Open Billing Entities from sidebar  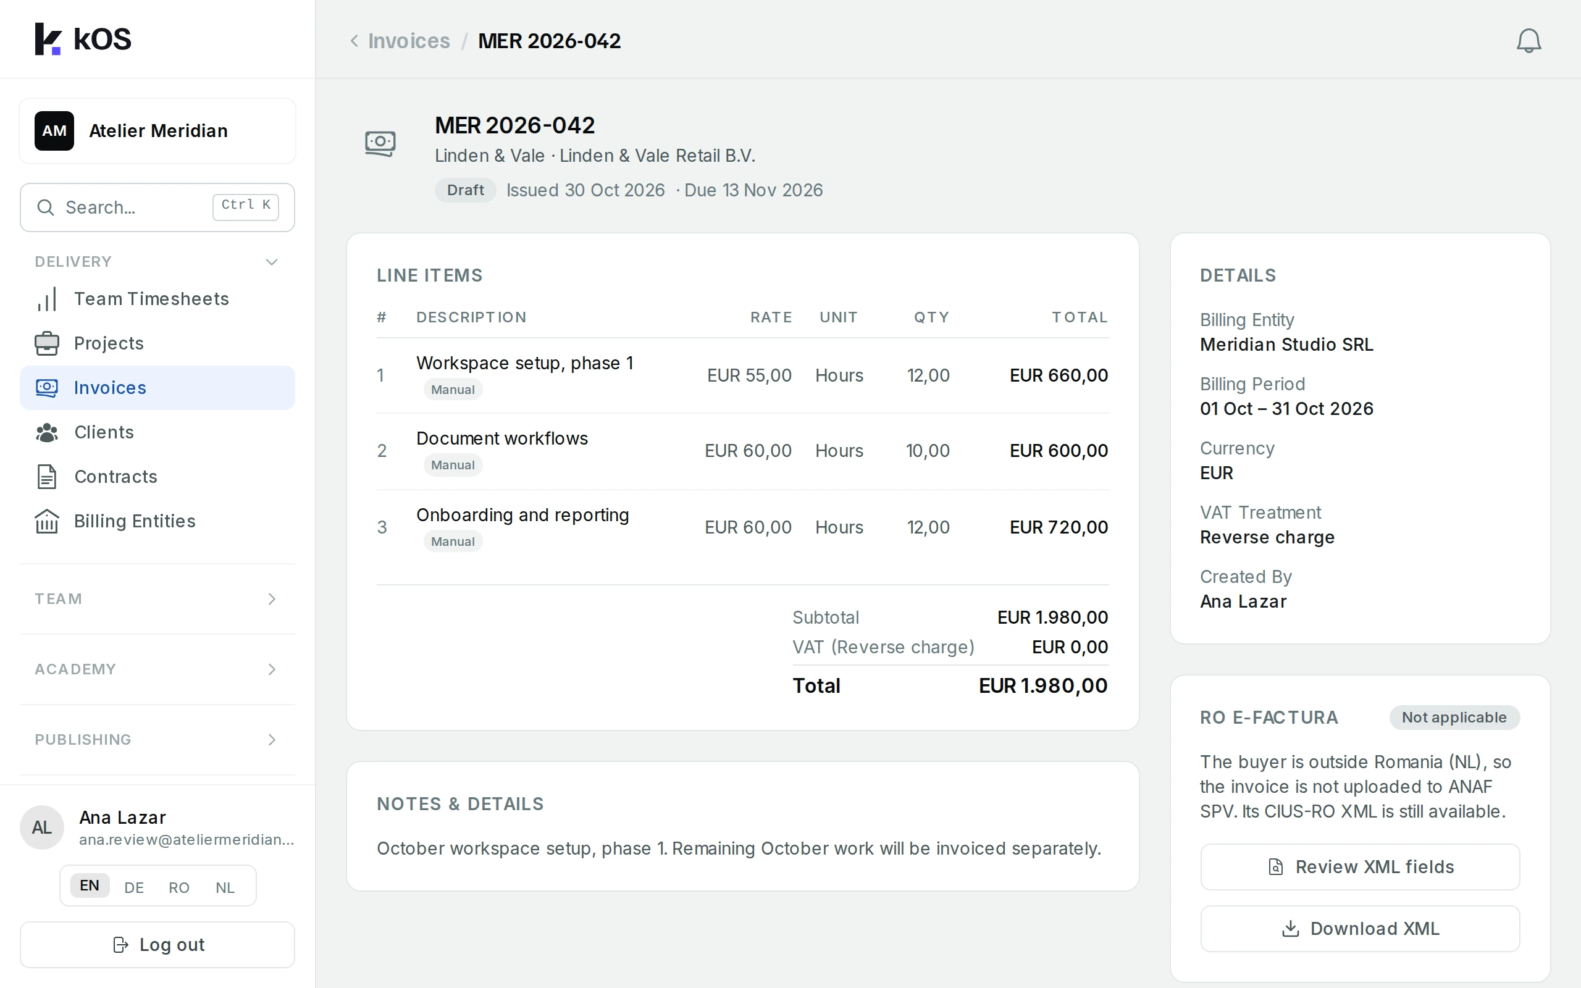[x=157, y=521]
